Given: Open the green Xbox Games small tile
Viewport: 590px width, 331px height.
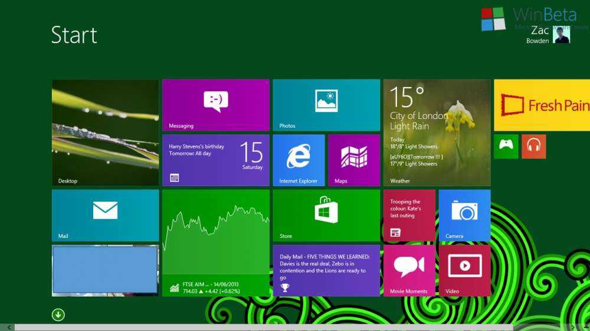Looking at the screenshot, I should tap(506, 147).
